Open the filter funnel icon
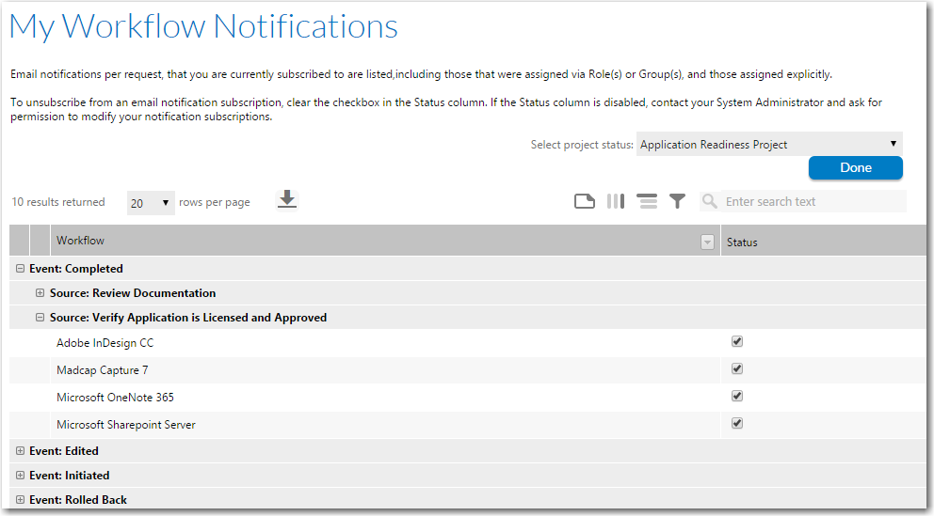Image resolution: width=934 pixels, height=516 pixels. (677, 201)
